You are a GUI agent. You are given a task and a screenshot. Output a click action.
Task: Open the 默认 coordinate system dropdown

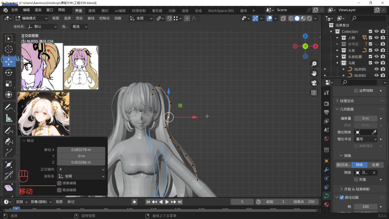42,27
